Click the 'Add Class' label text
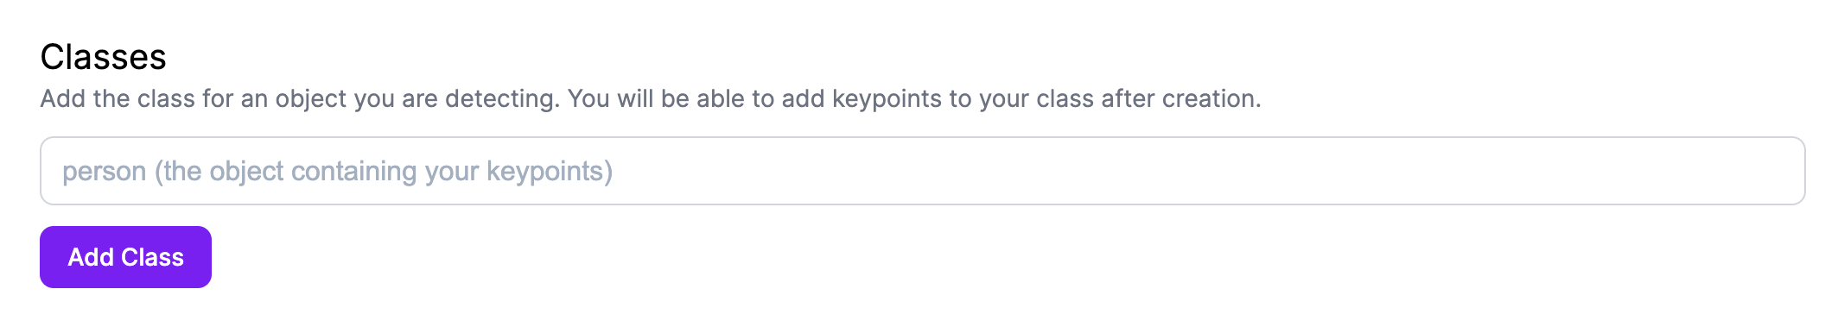The width and height of the screenshot is (1844, 333). point(125,257)
